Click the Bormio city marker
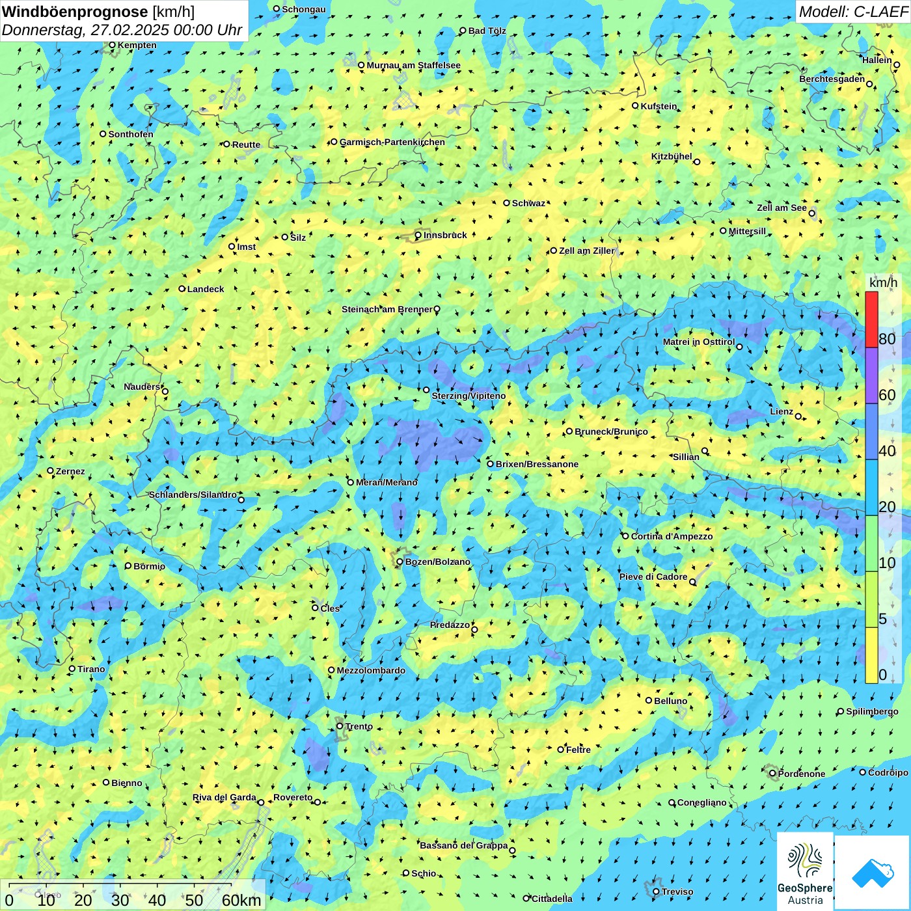The height and width of the screenshot is (911, 911). pos(128,565)
